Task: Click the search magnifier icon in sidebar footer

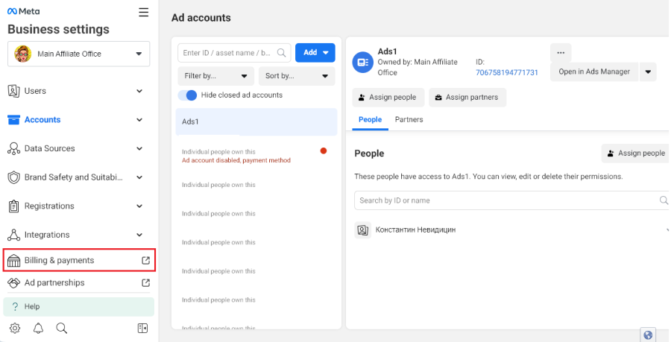Action: [x=62, y=329]
